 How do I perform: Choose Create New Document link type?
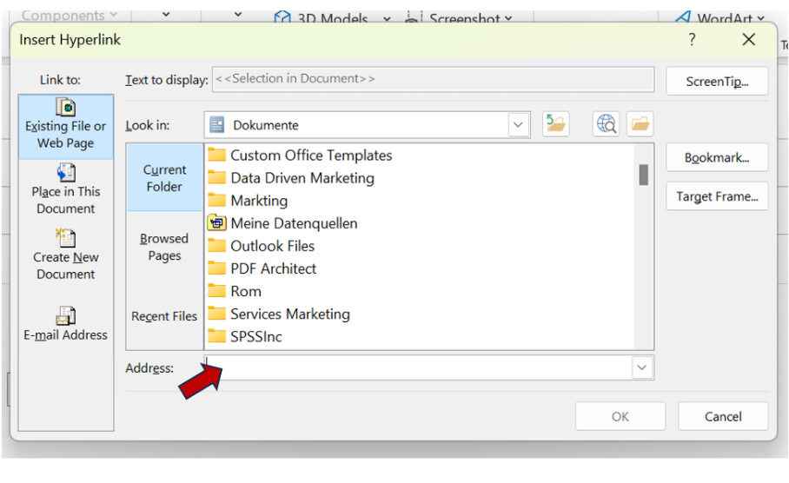(x=66, y=255)
